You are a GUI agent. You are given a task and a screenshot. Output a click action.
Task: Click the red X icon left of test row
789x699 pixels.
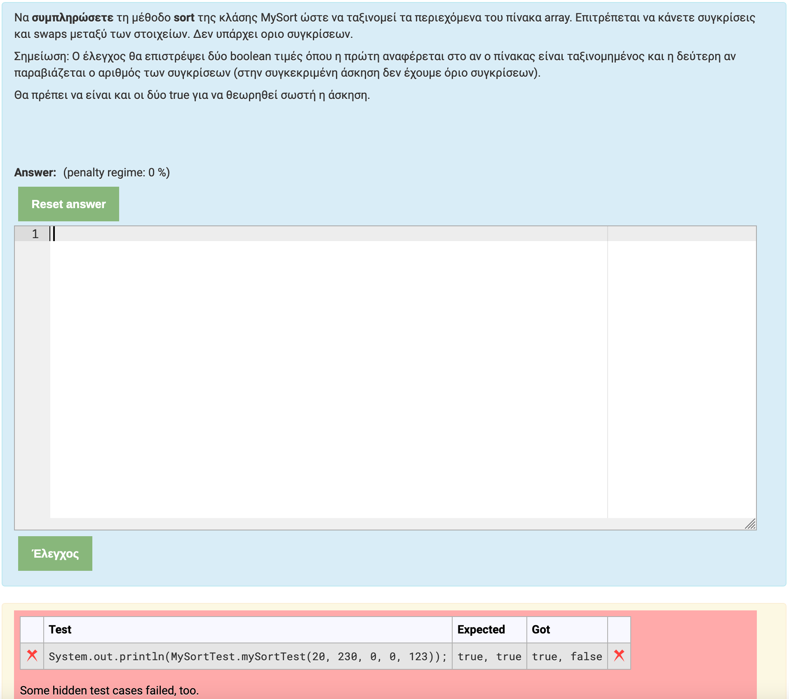32,655
